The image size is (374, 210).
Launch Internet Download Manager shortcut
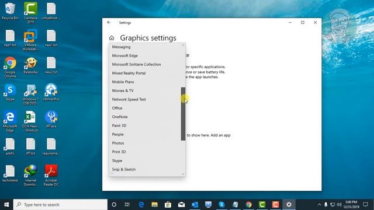[x=30, y=176]
